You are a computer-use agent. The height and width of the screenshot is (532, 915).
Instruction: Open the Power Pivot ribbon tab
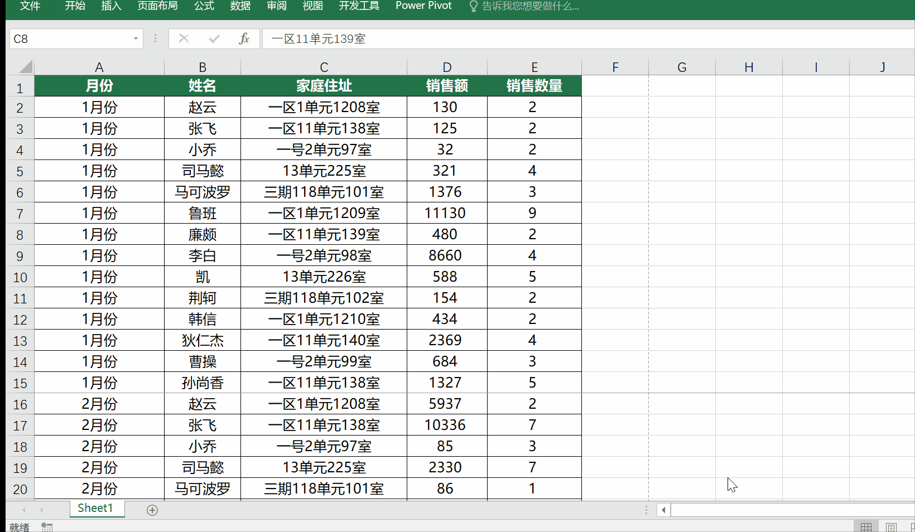pyautogui.click(x=423, y=7)
